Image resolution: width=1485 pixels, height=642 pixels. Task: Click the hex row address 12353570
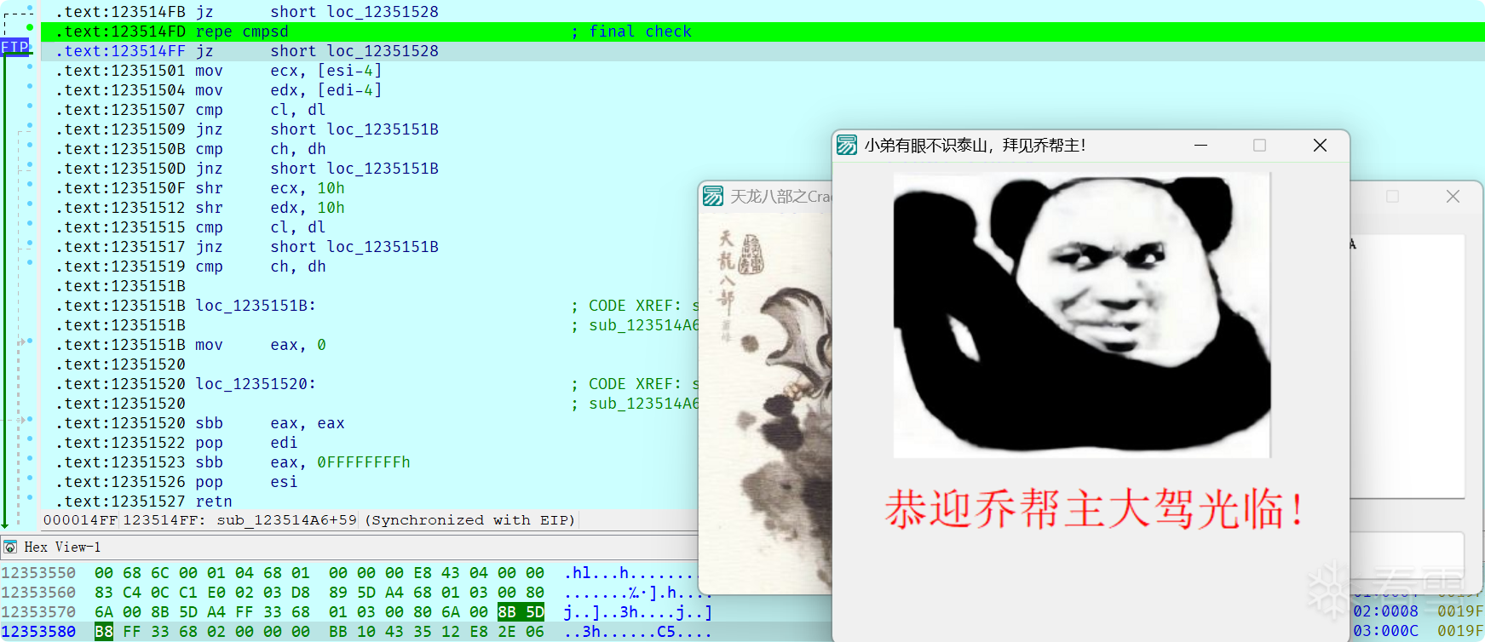[x=38, y=612]
